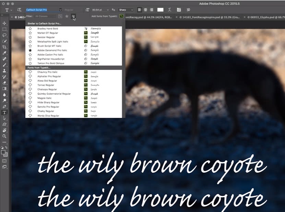Screen dimensions: 285x212
Task: Star Tekton Pro Bold Oblique as favorite
Action: coord(30,63)
